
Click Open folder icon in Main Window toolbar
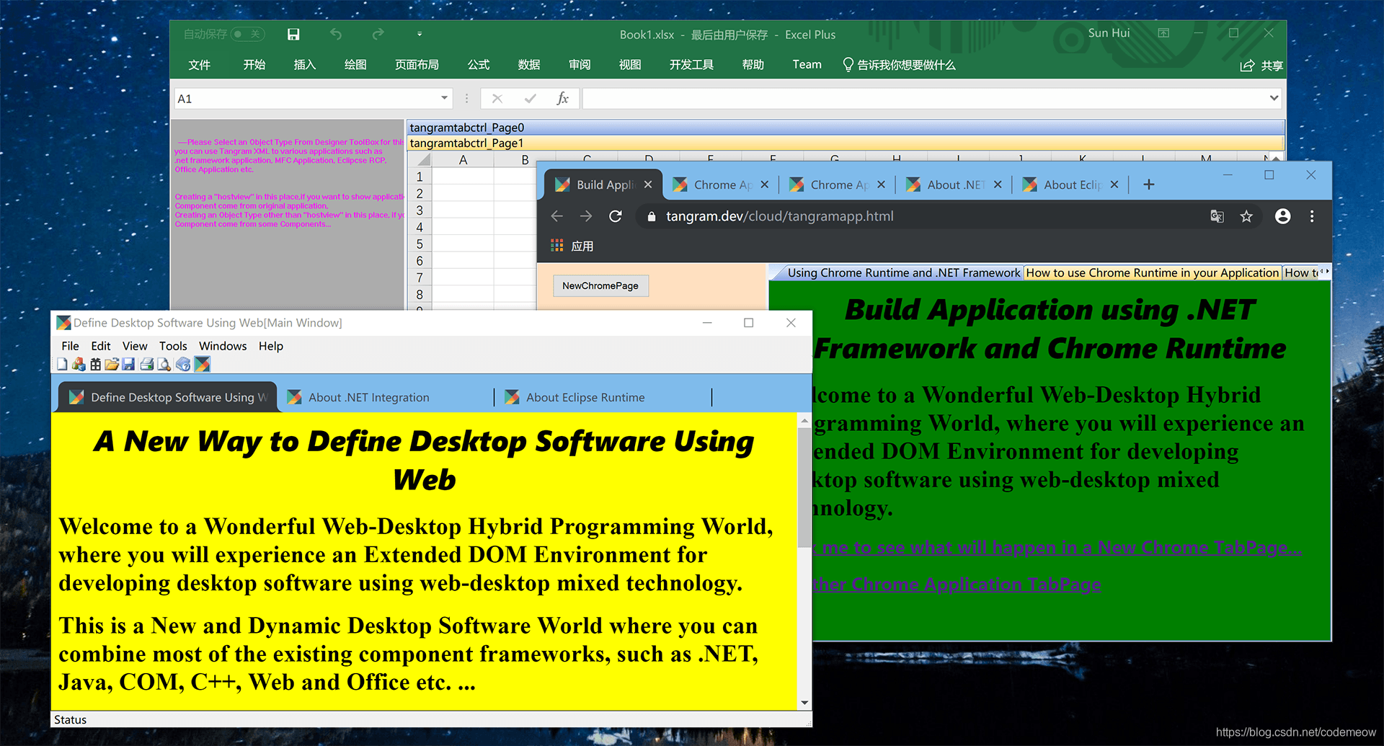[x=112, y=364]
